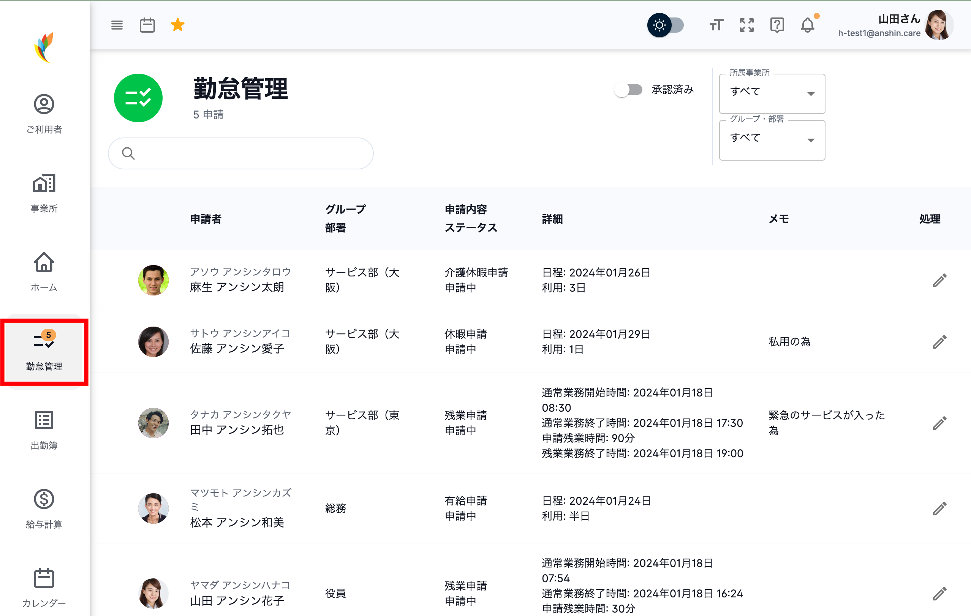The width and height of the screenshot is (971, 616).
Task: Open the text size settings icon
Action: pos(716,25)
